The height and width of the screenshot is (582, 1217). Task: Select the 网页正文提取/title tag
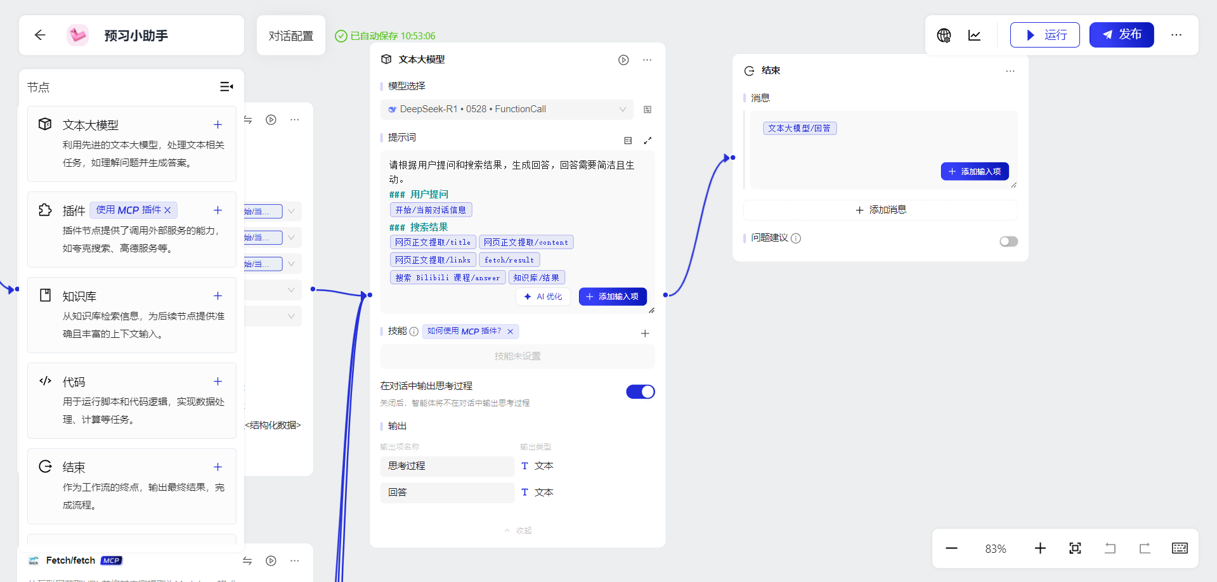433,242
